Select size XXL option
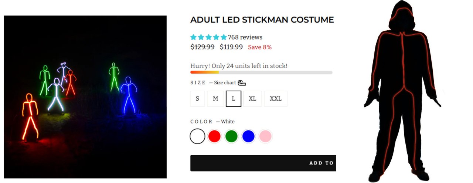The height and width of the screenshot is (183, 473). pos(276,99)
